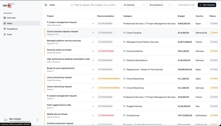
Task: Click arrow for Cloud networking request Digital Workplace
Action: (x=93, y=79)
